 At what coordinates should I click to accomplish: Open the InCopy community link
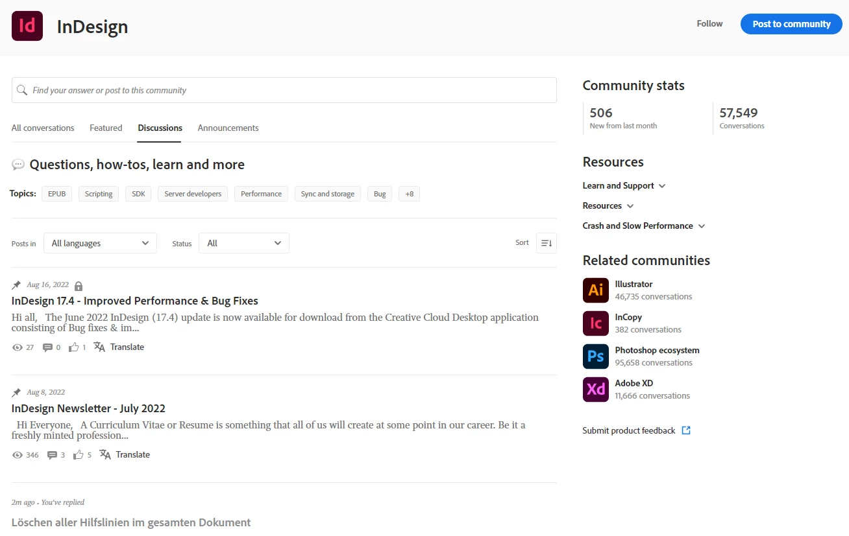[x=628, y=317]
